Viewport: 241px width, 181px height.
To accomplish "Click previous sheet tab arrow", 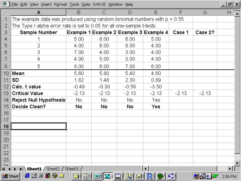I will pyautogui.click(x=9, y=169).
